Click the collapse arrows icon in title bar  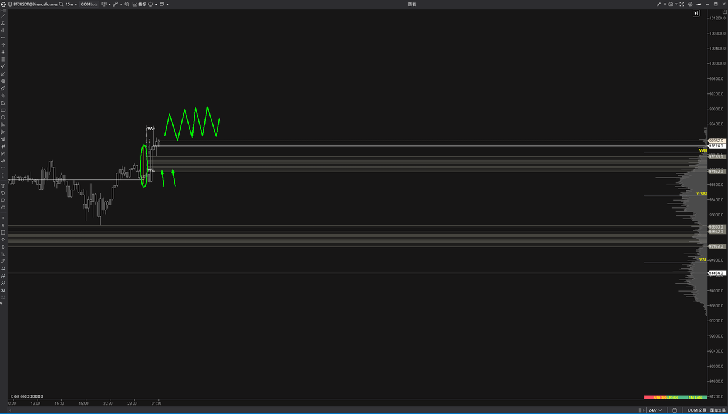point(659,4)
